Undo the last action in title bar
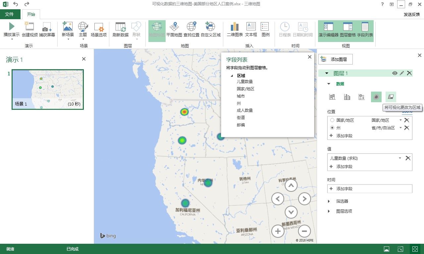 coord(16,4)
